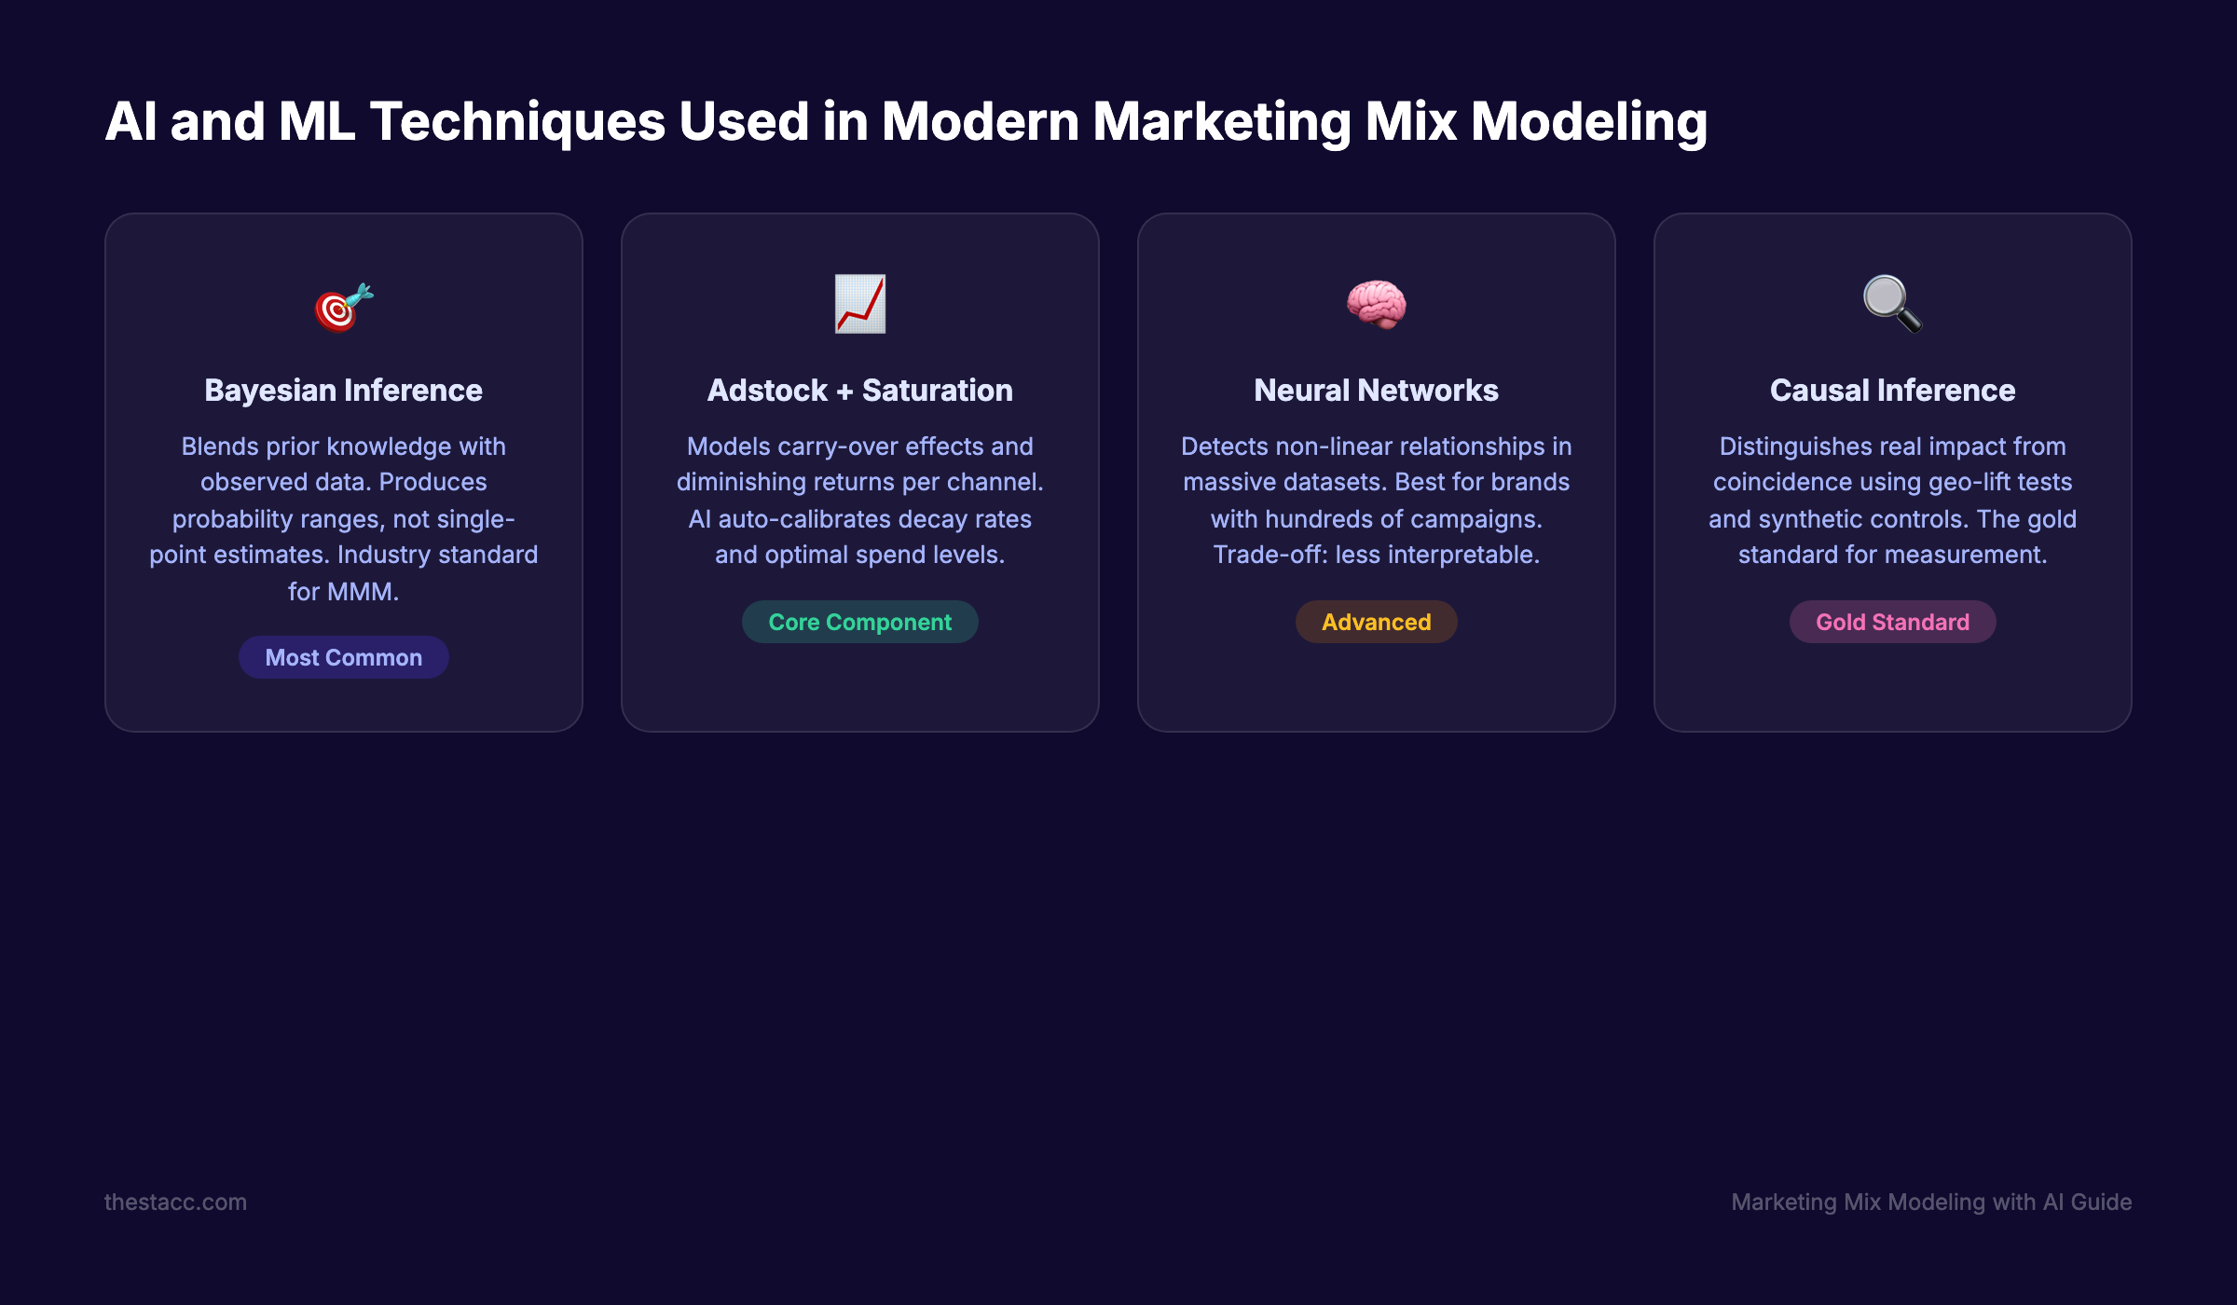Open the Marketing Mix Modeling with AI Guide
The height and width of the screenshot is (1305, 2237).
1931,1202
